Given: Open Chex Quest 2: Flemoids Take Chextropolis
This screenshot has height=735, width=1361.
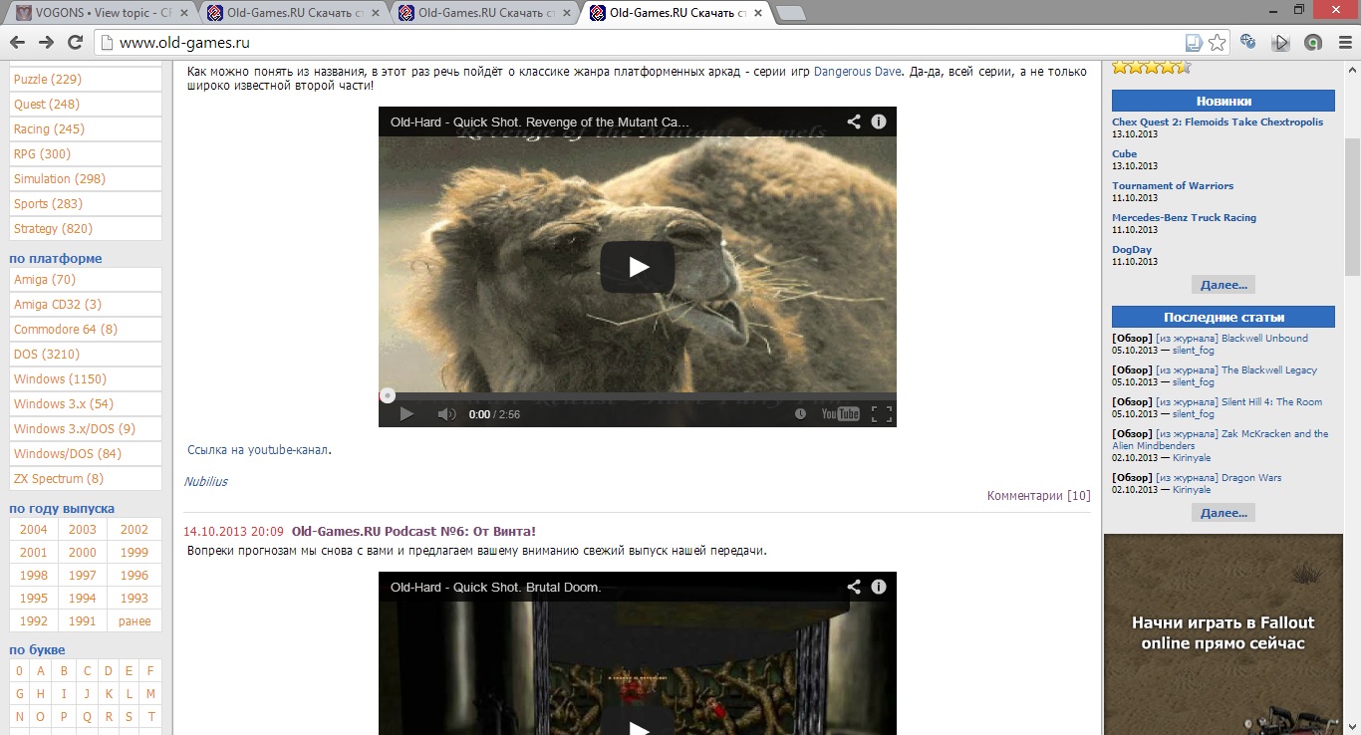Looking at the screenshot, I should tap(1218, 122).
